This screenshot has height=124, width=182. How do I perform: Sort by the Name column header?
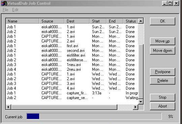click(22, 21)
